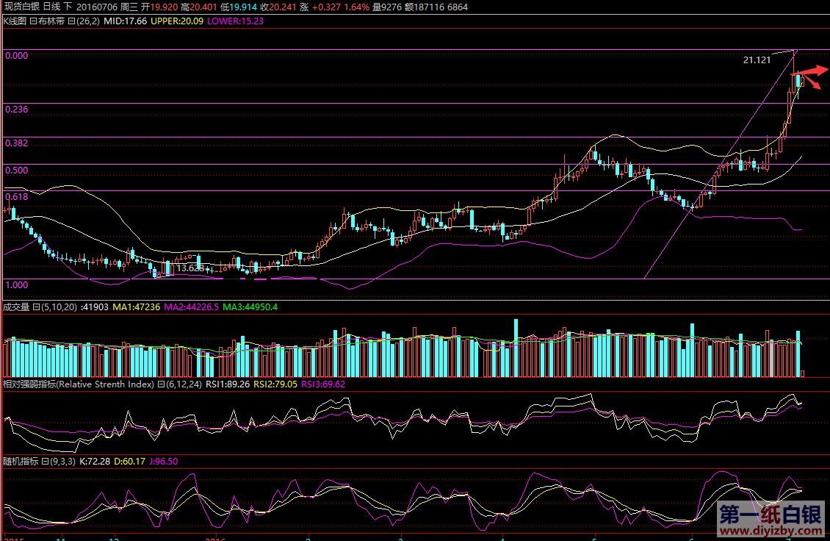The height and width of the screenshot is (541, 830).
Task: Toggle the box icon next to RSI (6,12,24)
Action: (x=161, y=384)
